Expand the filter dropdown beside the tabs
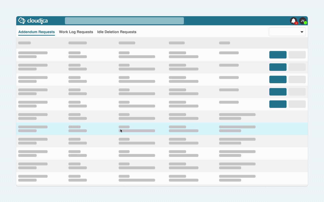This screenshot has height=202, width=324. tap(287, 32)
